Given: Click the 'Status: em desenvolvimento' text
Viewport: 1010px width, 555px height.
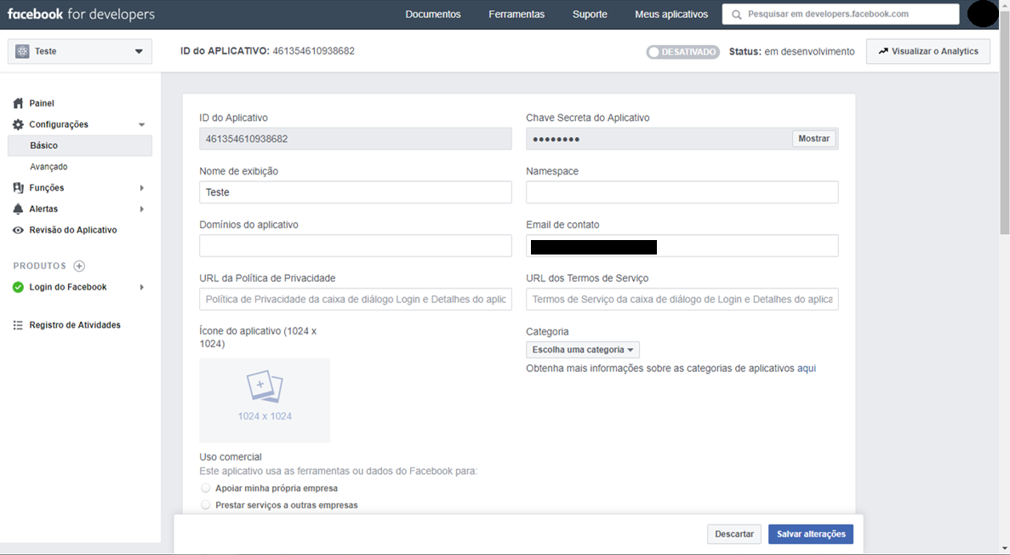Looking at the screenshot, I should pos(791,52).
